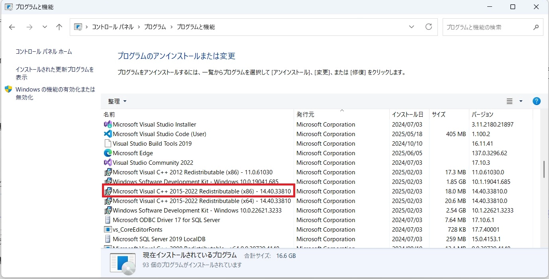Viewport: 549px width, 279px height.
Task: Click the Visual Studio Installer icon
Action: pyautogui.click(x=108, y=125)
